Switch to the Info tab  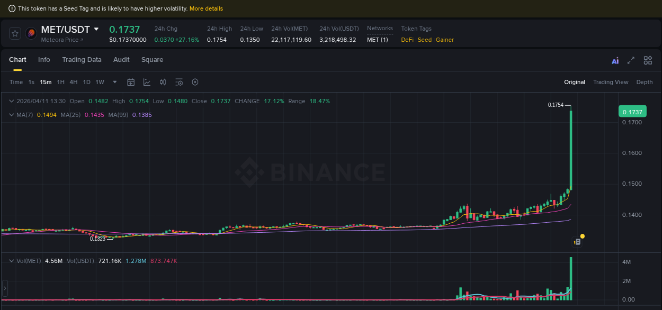pos(44,60)
